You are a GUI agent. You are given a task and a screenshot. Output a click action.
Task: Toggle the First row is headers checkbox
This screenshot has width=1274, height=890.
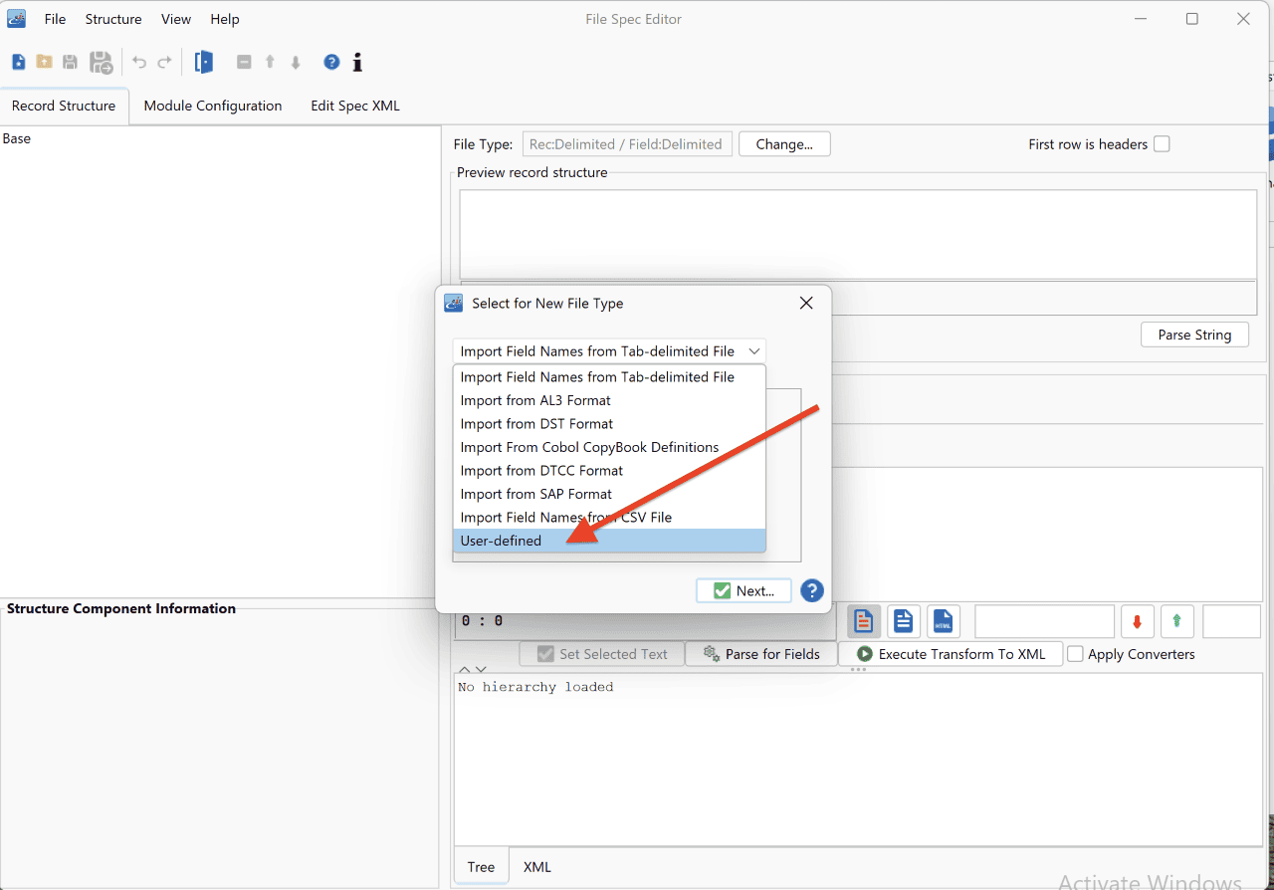pyautogui.click(x=1162, y=144)
